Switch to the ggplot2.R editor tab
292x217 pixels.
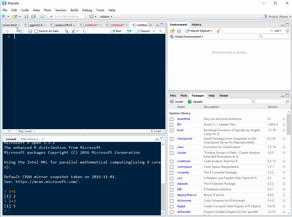pyautogui.click(x=36, y=25)
